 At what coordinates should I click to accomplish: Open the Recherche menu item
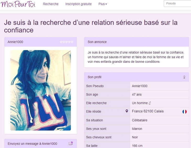(x=51, y=4)
